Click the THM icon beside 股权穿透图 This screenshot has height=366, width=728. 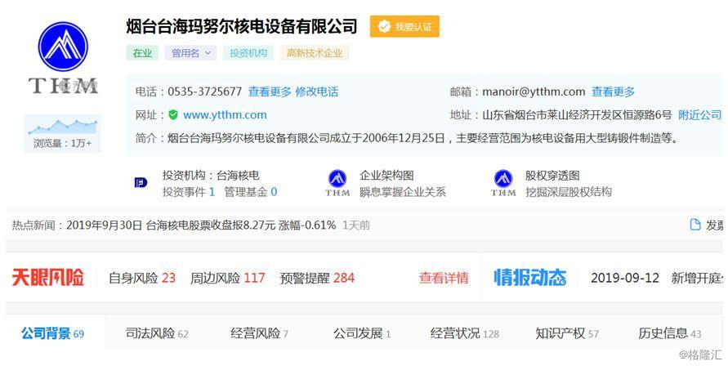(x=503, y=182)
